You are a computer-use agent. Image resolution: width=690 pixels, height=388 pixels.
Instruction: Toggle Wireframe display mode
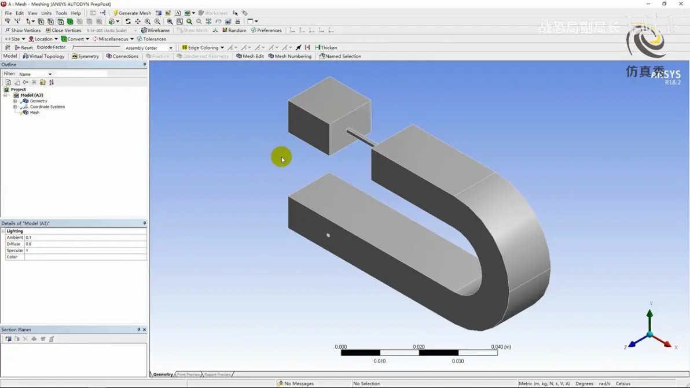(x=155, y=30)
